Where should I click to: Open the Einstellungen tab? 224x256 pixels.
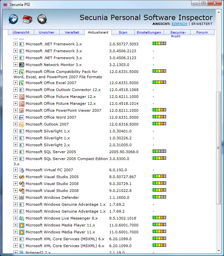149,32
